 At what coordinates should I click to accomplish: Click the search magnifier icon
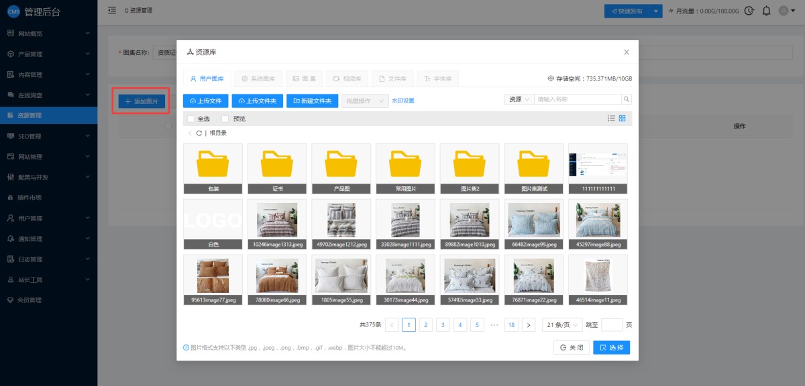click(x=627, y=99)
